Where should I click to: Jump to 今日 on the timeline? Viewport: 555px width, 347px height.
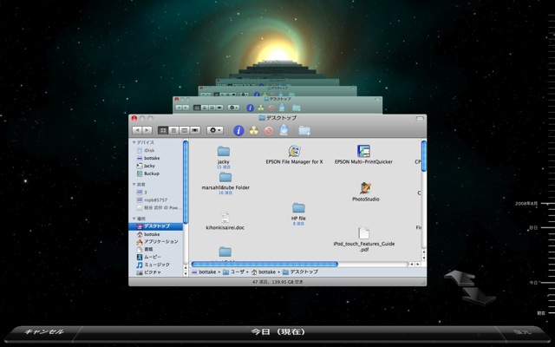pyautogui.click(x=533, y=283)
